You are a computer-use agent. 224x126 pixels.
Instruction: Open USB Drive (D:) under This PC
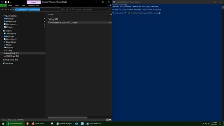click(x=12, y=56)
